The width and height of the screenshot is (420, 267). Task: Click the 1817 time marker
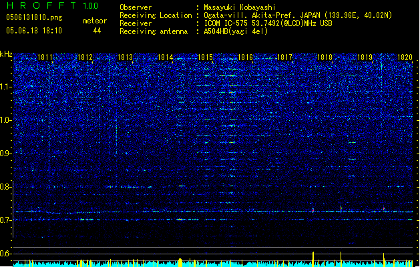(284, 57)
